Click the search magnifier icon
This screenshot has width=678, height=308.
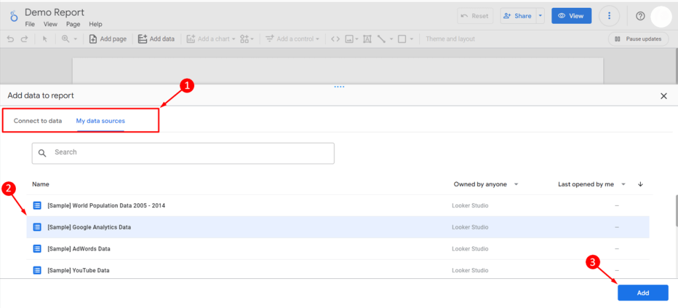(42, 153)
